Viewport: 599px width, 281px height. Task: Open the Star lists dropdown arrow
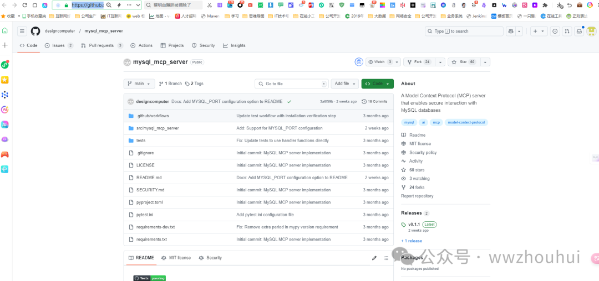485,62
